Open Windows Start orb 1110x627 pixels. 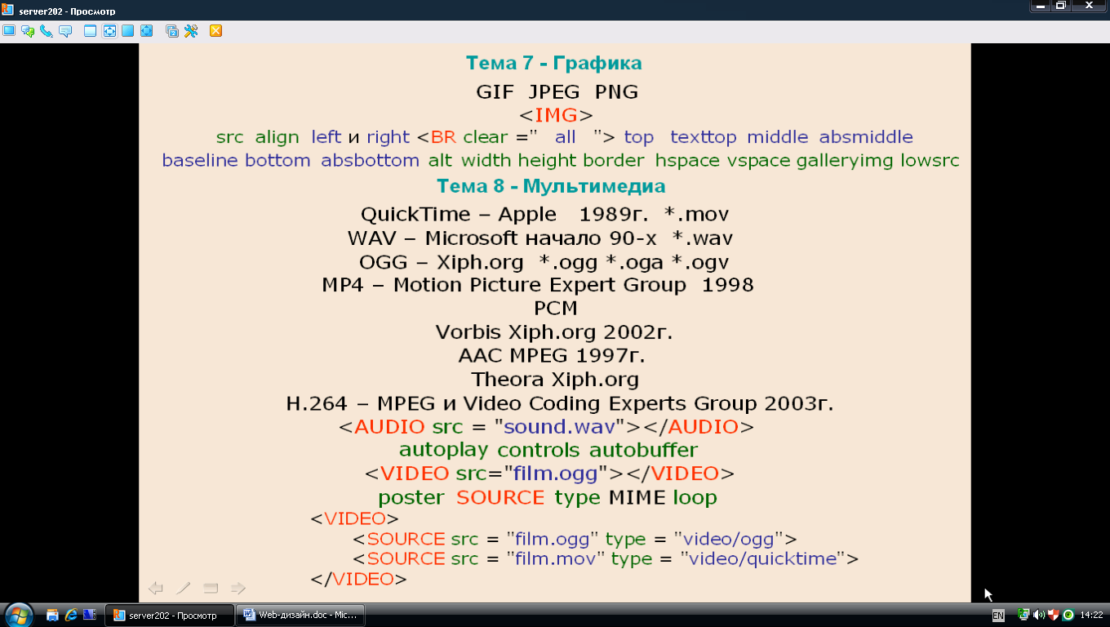[x=18, y=614]
